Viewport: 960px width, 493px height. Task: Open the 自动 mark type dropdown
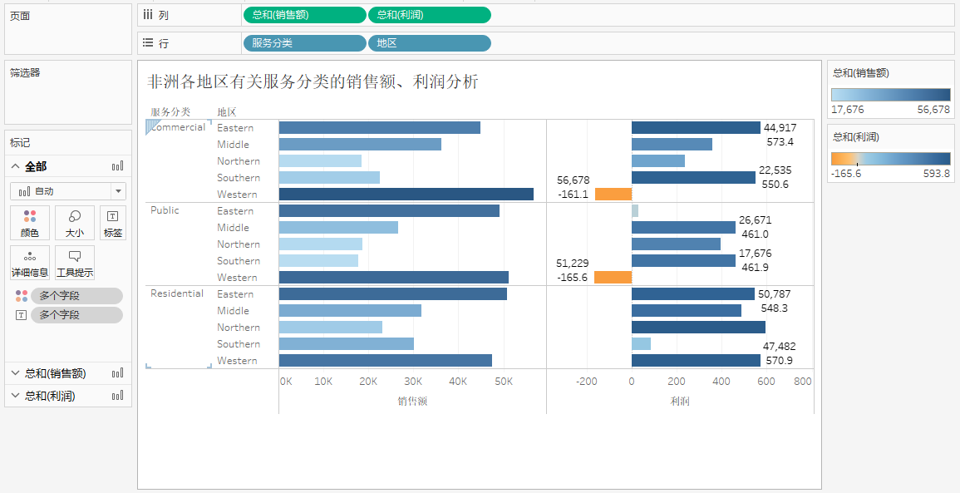point(68,191)
